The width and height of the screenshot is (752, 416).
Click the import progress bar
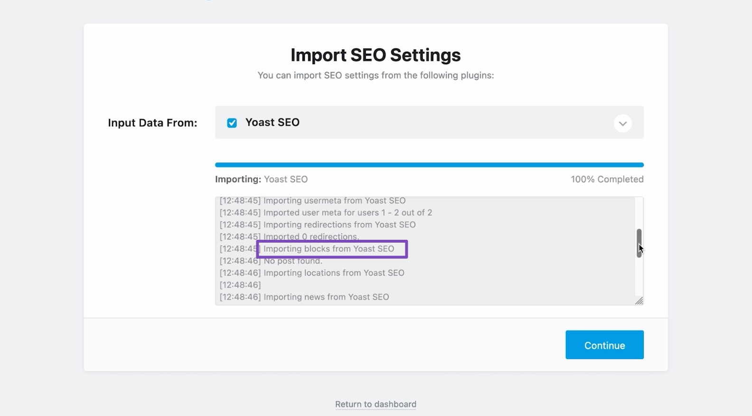pyautogui.click(x=429, y=165)
